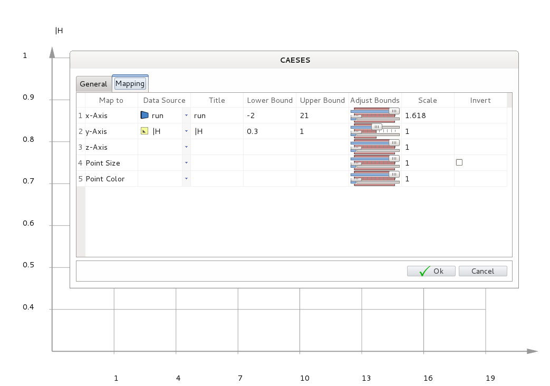Click the Point Color Scale value

[407, 179]
